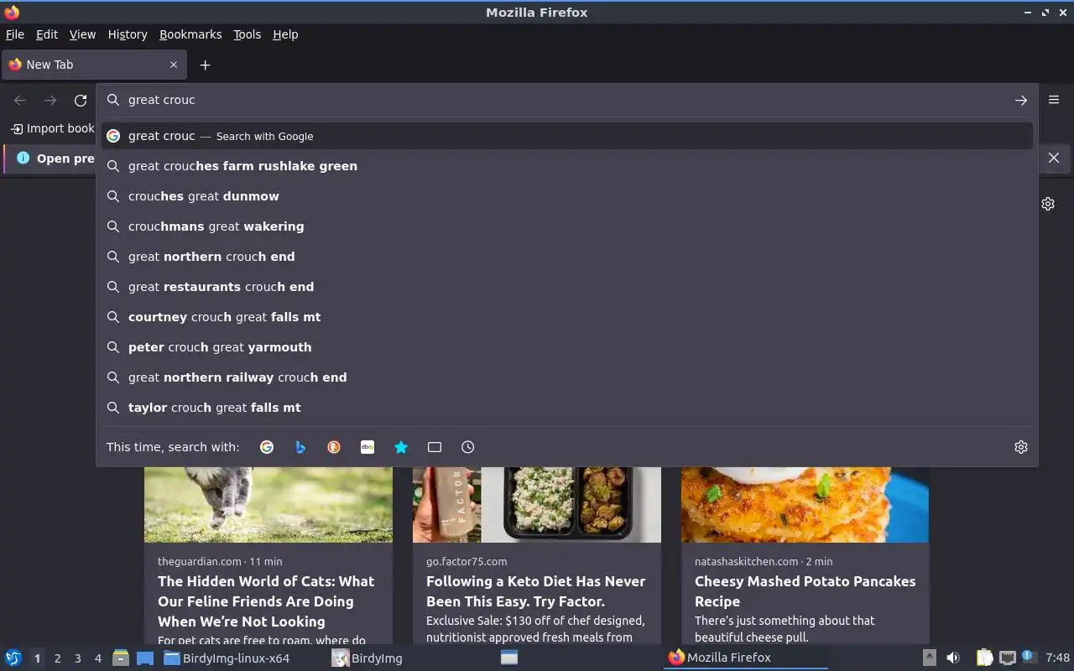Image resolution: width=1074 pixels, height=671 pixels.
Task: Open the Help menu
Action: click(x=285, y=34)
